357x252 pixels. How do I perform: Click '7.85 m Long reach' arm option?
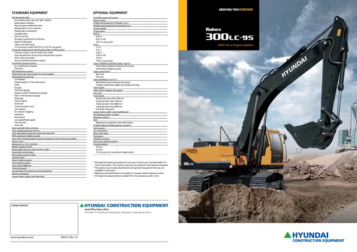(x=104, y=61)
